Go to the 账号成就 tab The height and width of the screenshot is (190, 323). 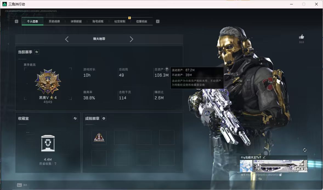click(x=98, y=21)
